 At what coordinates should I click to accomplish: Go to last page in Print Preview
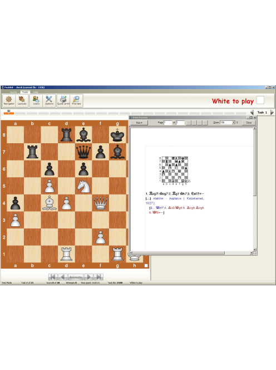point(205,123)
